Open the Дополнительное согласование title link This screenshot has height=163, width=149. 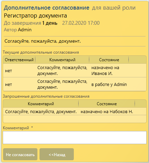[46, 8]
